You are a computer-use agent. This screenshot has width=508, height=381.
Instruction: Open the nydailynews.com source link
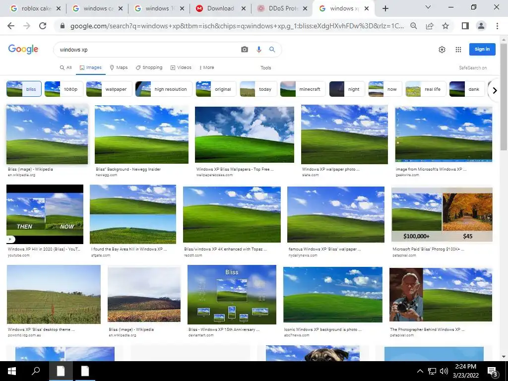303,255
